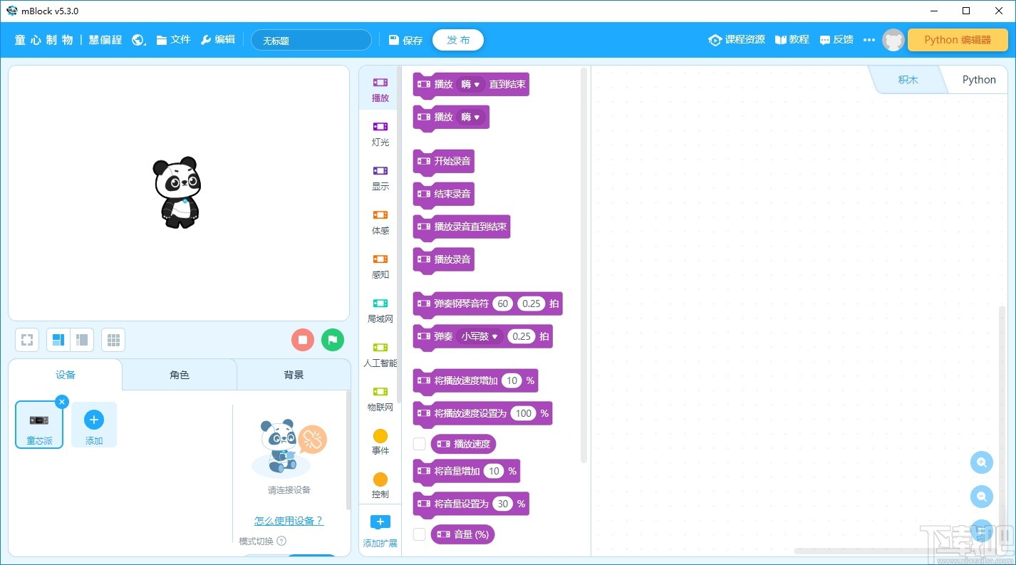Click the red stop button

click(x=303, y=340)
